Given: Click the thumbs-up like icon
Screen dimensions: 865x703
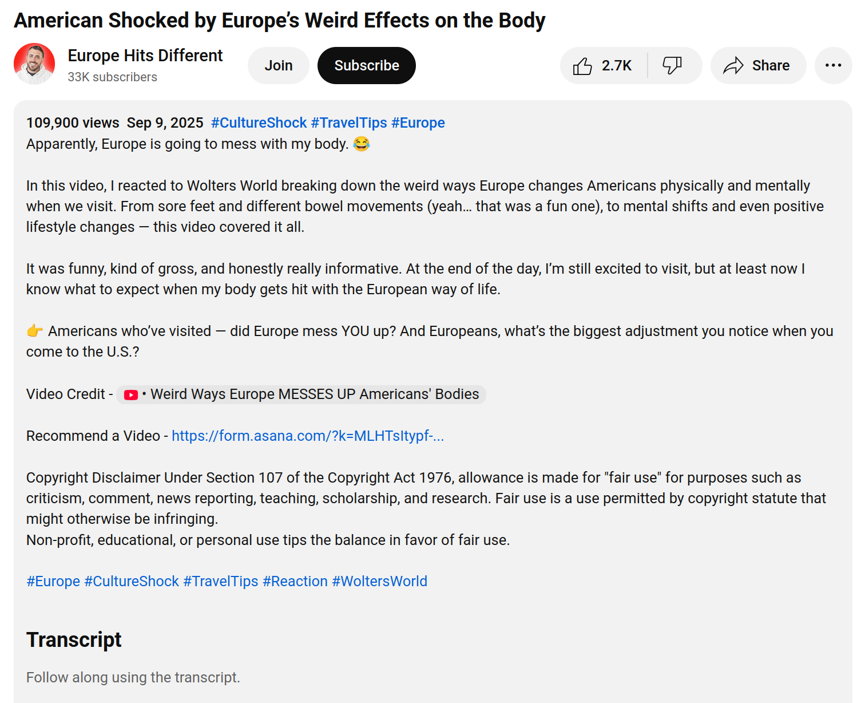Looking at the screenshot, I should (582, 66).
